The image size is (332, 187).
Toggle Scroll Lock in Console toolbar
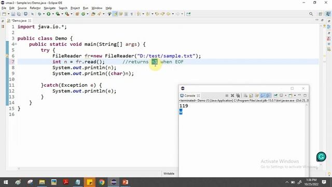point(251,96)
